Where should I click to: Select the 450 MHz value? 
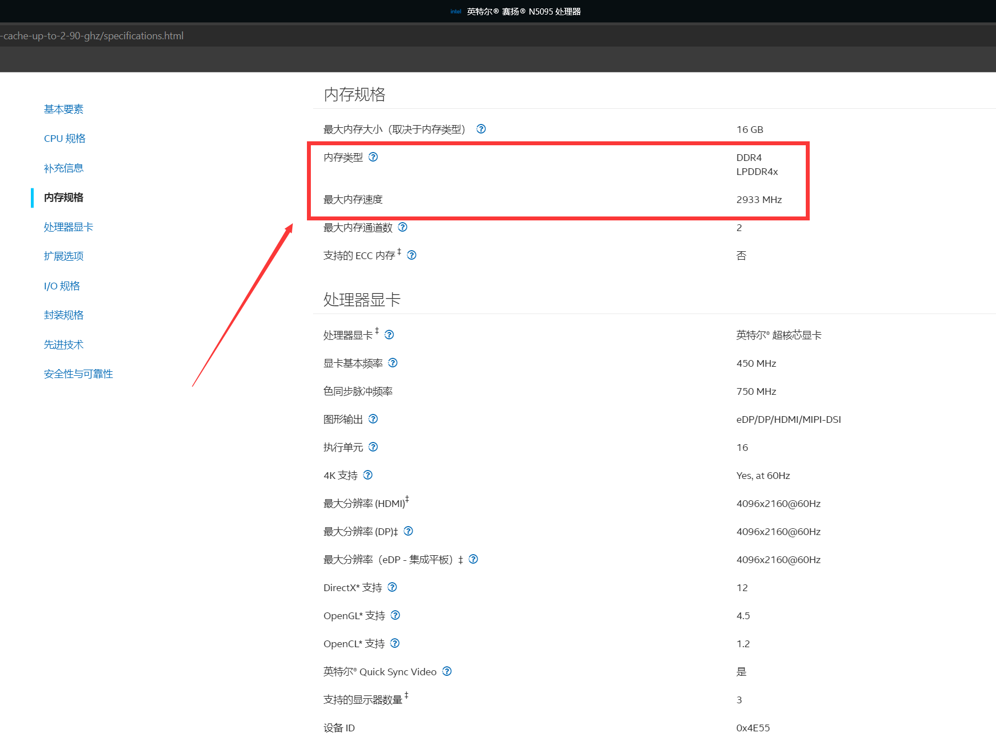756,363
